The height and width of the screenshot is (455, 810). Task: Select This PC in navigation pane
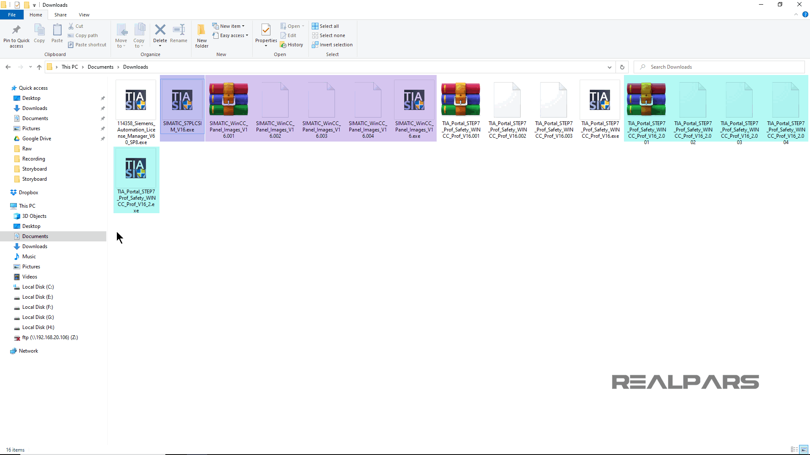point(27,206)
